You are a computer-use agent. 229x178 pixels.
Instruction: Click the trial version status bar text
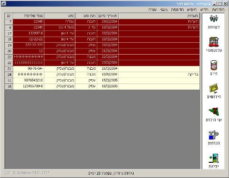pos(111,173)
